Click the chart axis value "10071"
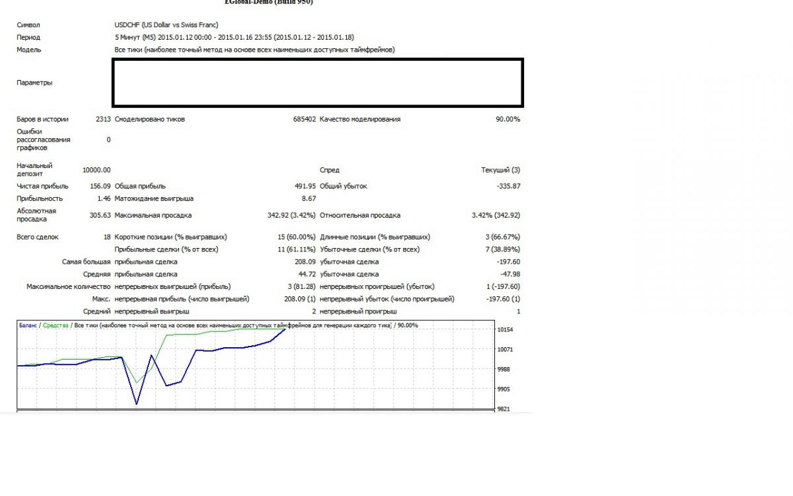This screenshot has width=793, height=496. point(505,349)
